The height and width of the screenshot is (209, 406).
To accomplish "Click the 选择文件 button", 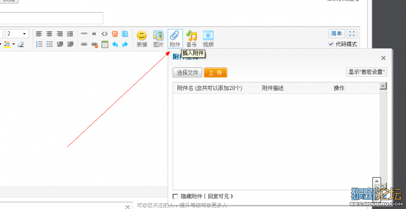I will pos(187,73).
